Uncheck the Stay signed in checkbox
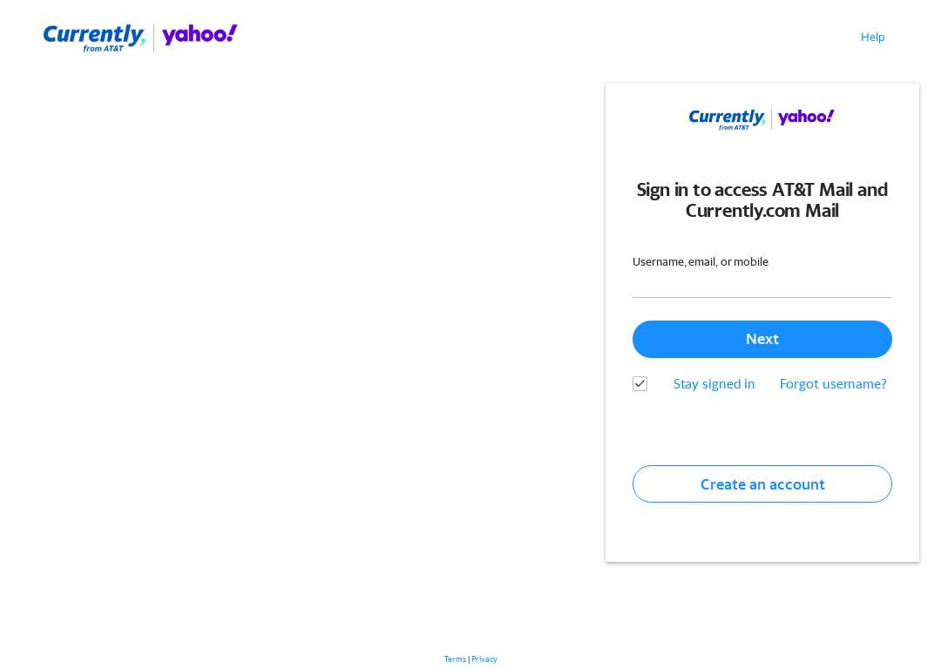The width and height of the screenshot is (941, 669). [640, 384]
